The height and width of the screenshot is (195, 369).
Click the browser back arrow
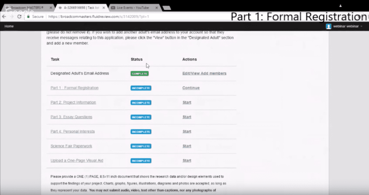pyautogui.click(x=4, y=17)
